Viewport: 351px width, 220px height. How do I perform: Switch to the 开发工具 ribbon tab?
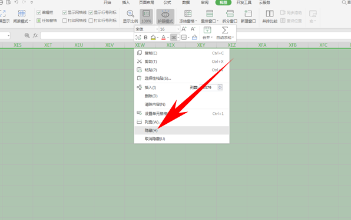(x=244, y=2)
